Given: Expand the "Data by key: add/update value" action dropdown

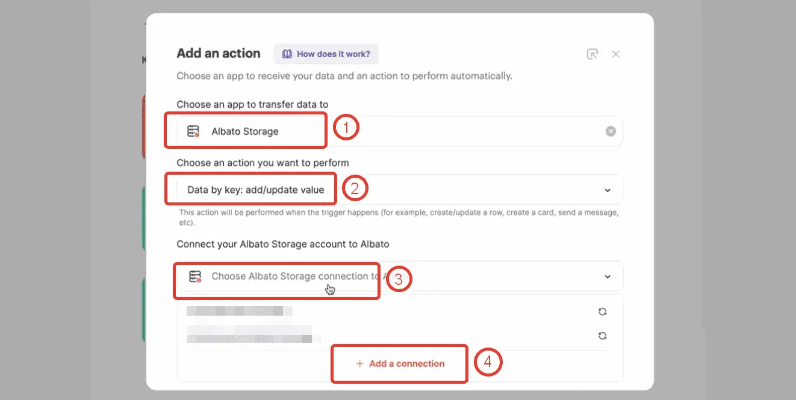Looking at the screenshot, I should point(400,190).
